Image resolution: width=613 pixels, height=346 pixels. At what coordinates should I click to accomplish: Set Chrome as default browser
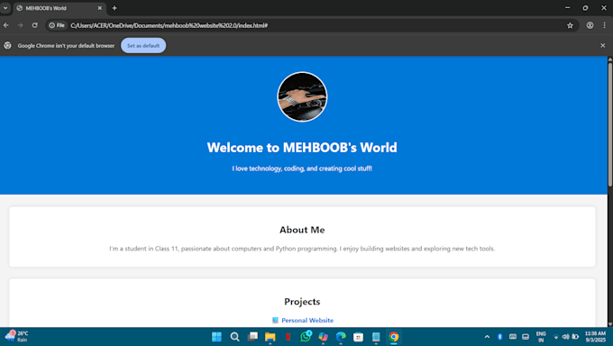tap(143, 45)
